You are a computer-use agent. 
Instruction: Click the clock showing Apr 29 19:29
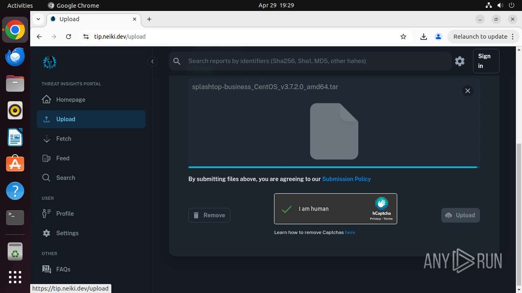tap(276, 5)
